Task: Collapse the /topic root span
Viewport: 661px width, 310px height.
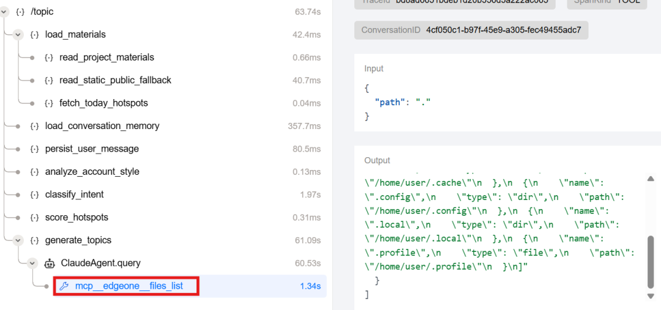Action: tap(4, 12)
